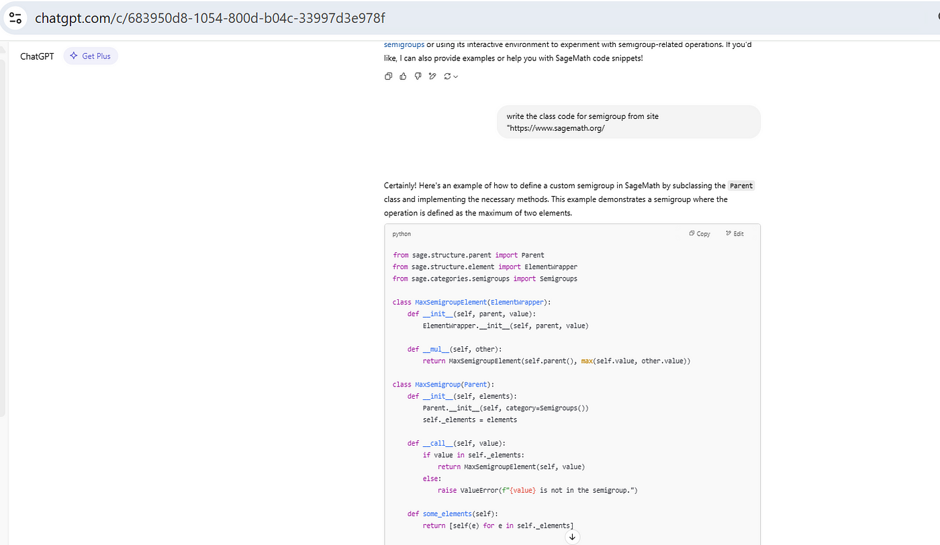Click the site information icon in address bar
940x545 pixels.
coord(15,18)
